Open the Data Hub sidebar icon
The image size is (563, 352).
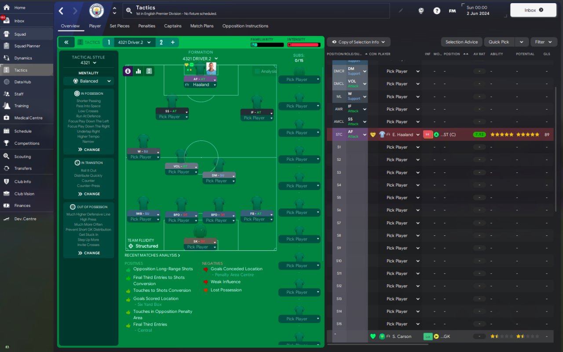tap(6, 82)
